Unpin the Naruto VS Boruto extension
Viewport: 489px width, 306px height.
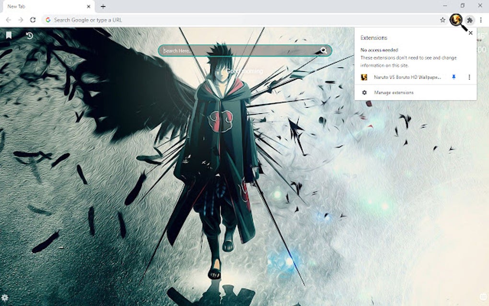(454, 77)
